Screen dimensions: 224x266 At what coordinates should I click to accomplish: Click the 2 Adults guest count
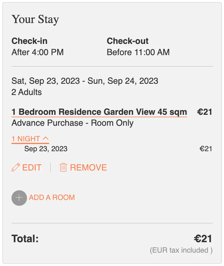point(27,92)
